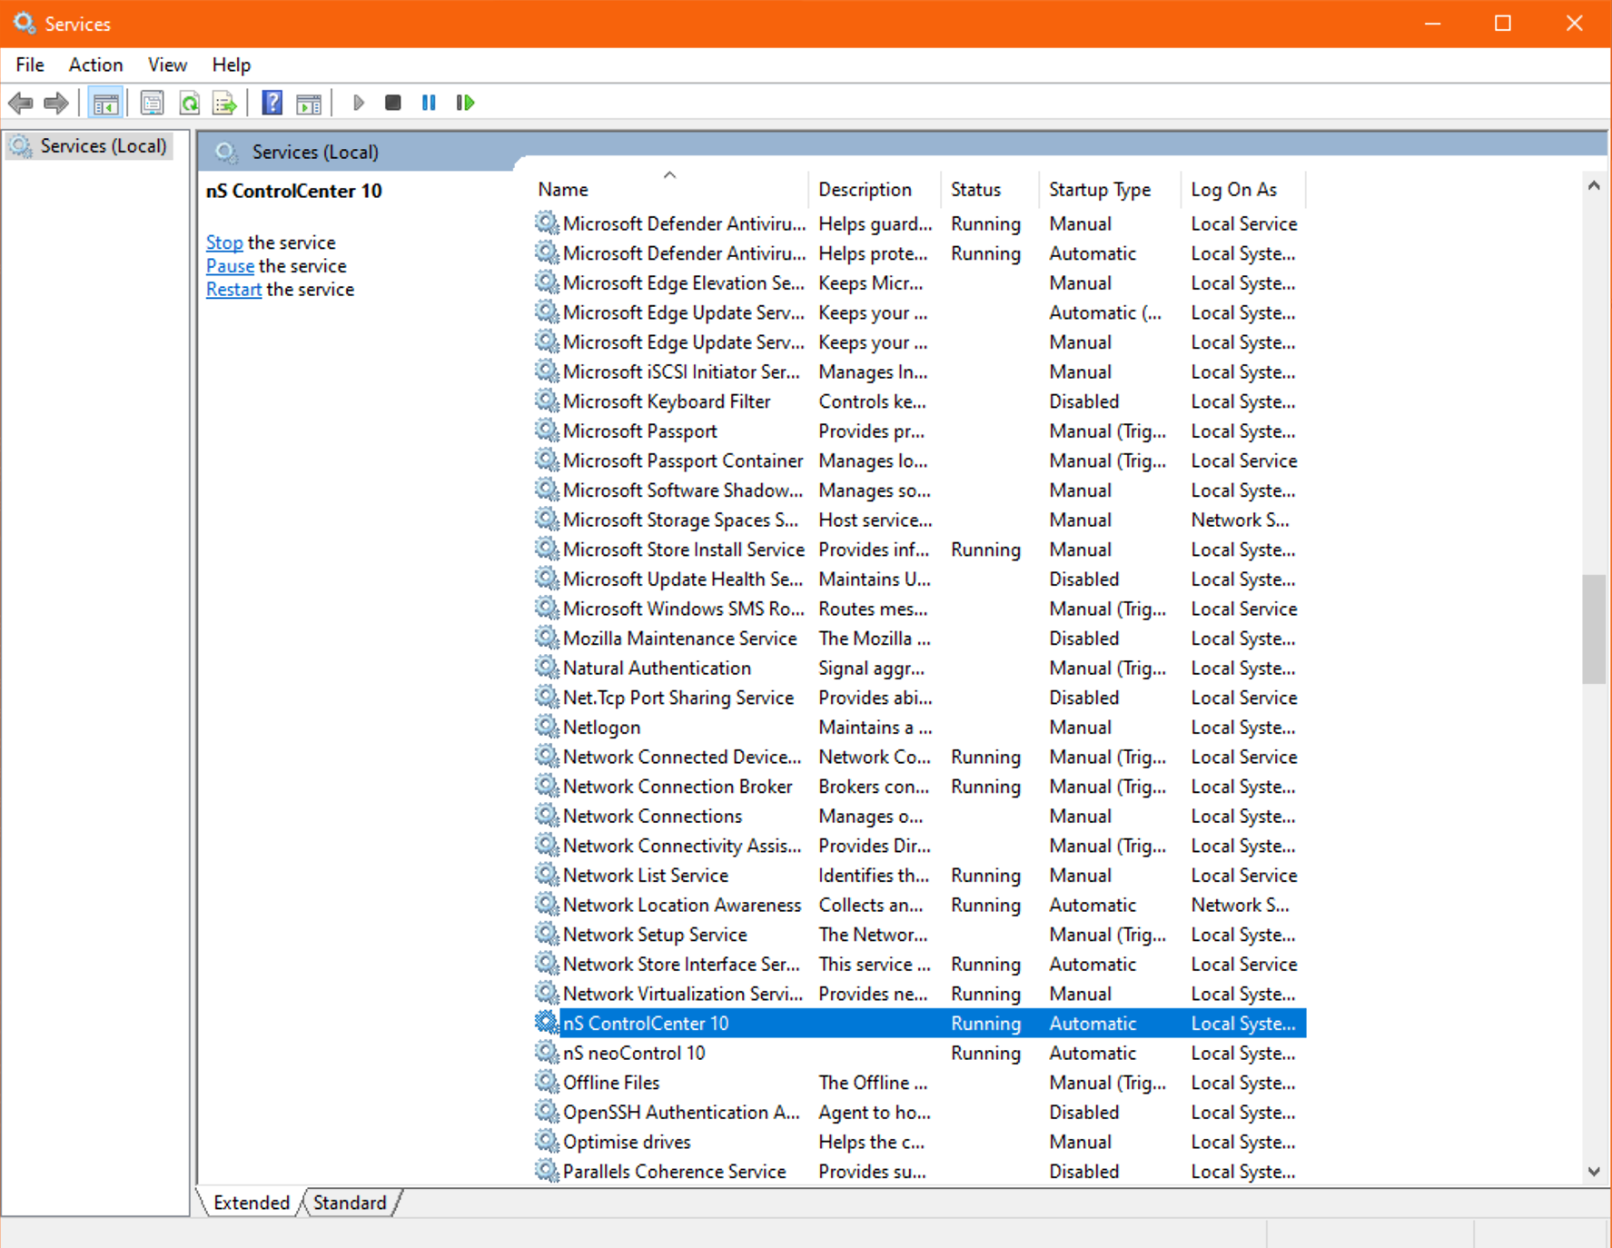Select the Network Virtualization Service row

point(919,994)
